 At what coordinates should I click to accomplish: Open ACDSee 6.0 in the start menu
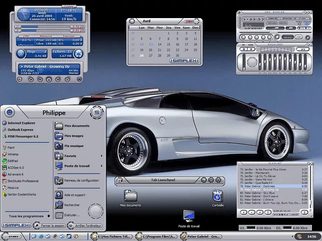point(15,167)
